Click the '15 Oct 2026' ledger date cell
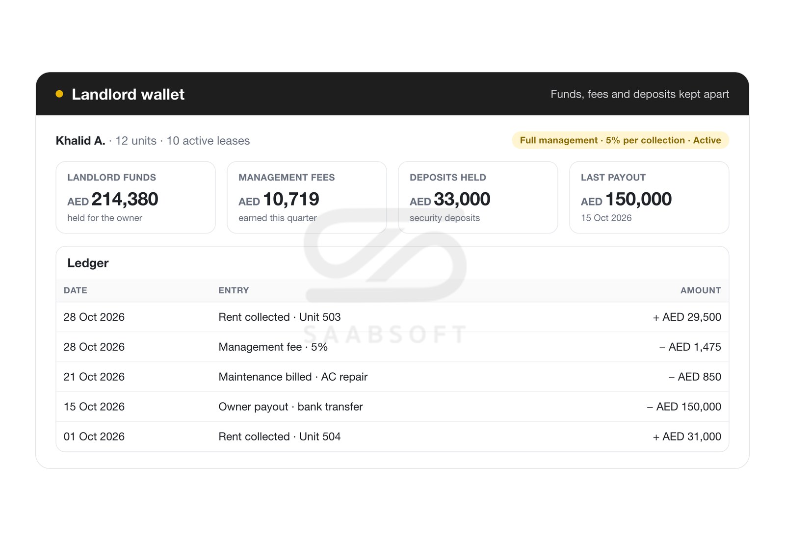785x541 pixels. (x=94, y=407)
